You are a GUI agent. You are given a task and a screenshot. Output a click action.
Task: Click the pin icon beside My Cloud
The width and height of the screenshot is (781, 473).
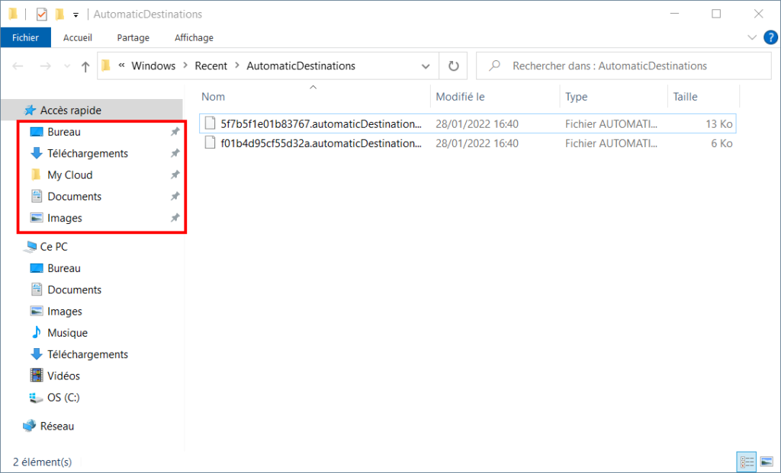tap(175, 174)
